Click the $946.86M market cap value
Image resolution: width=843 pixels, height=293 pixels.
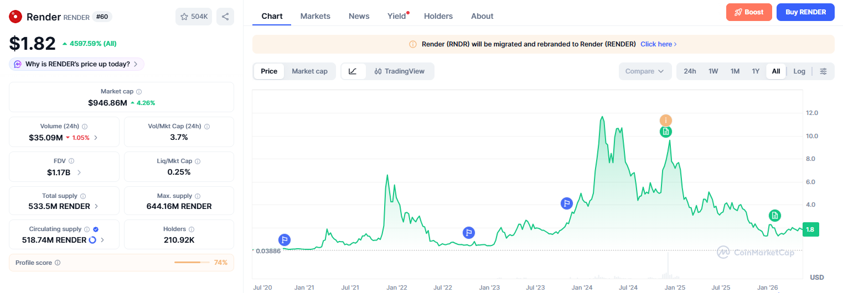coord(107,103)
